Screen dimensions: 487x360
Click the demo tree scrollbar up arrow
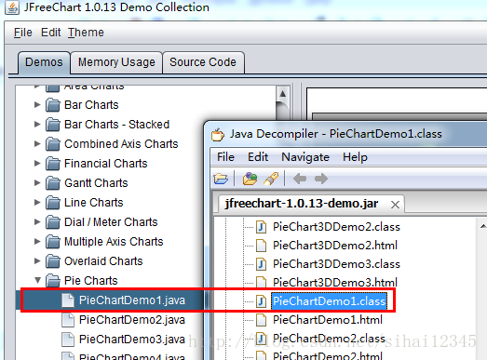click(x=283, y=93)
